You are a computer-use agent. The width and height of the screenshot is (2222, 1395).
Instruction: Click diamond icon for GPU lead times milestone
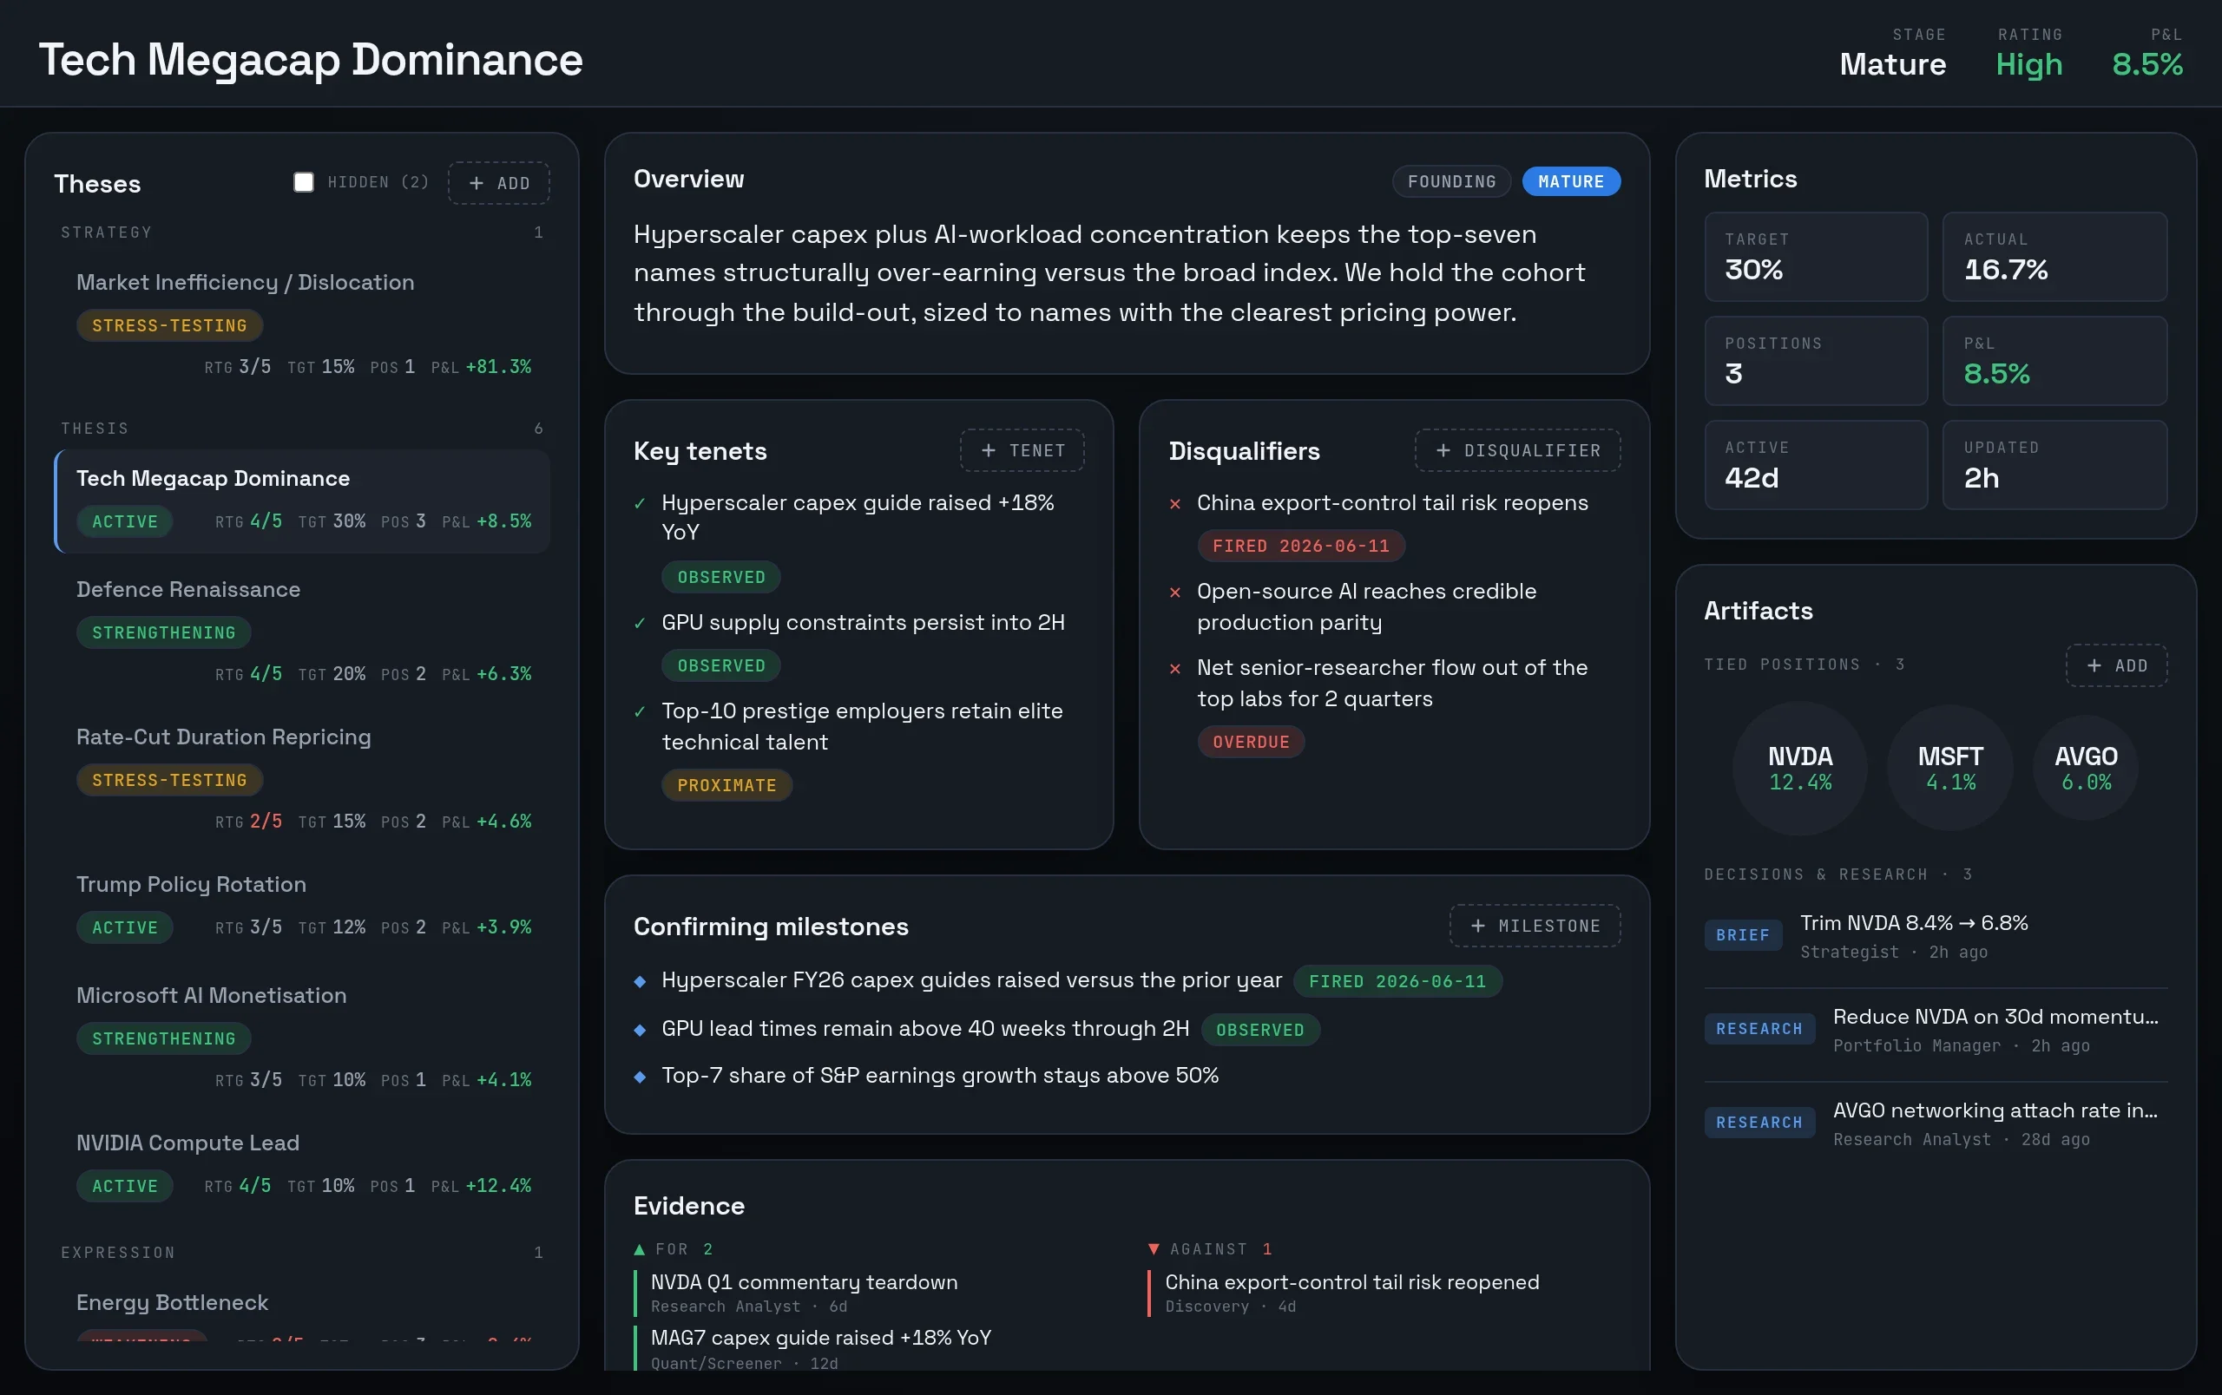pyautogui.click(x=640, y=1029)
